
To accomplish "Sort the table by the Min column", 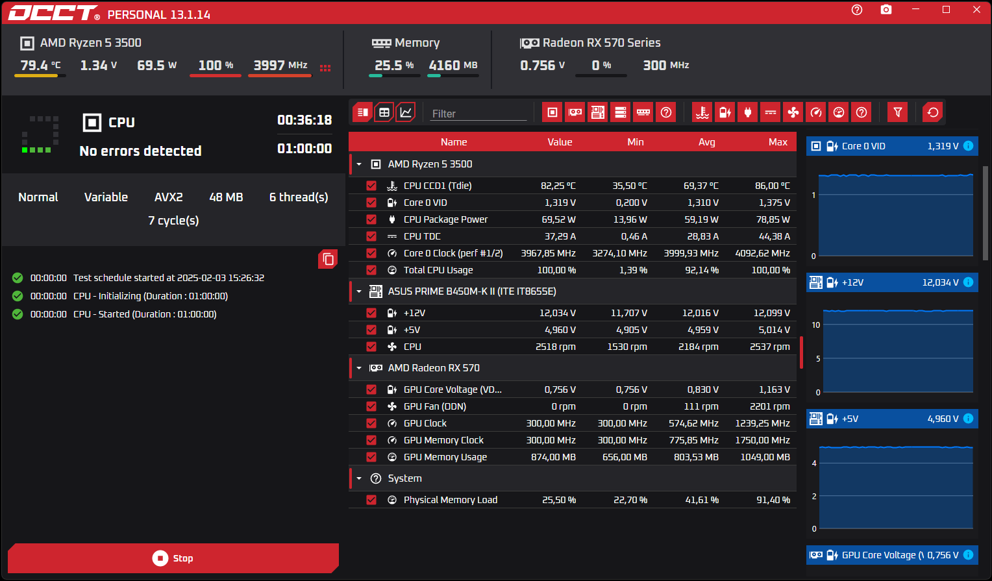I will coord(636,142).
